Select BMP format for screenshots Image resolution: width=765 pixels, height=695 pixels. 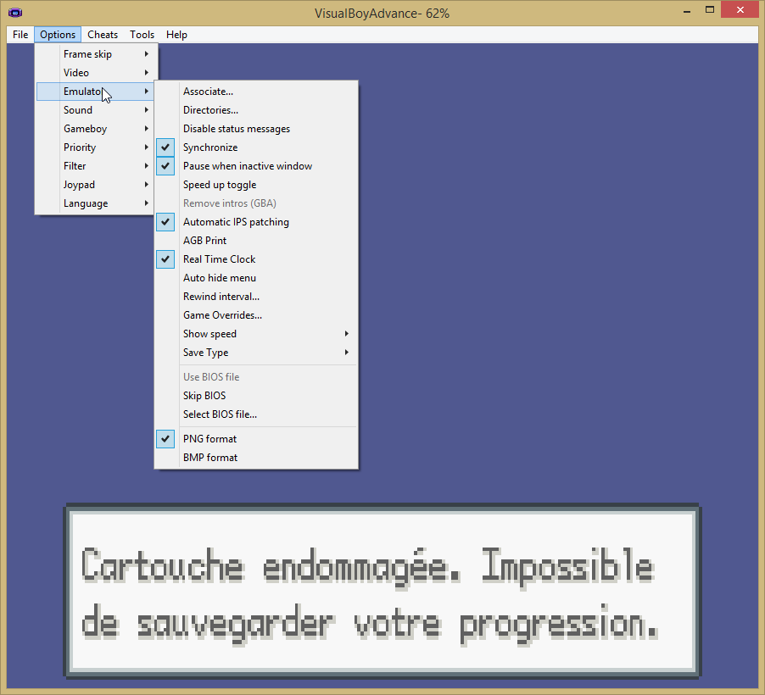(x=256, y=458)
